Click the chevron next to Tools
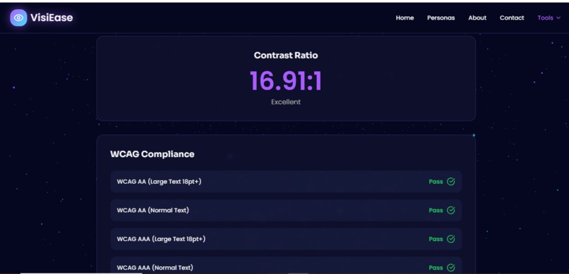The image size is (569, 274). [x=558, y=18]
